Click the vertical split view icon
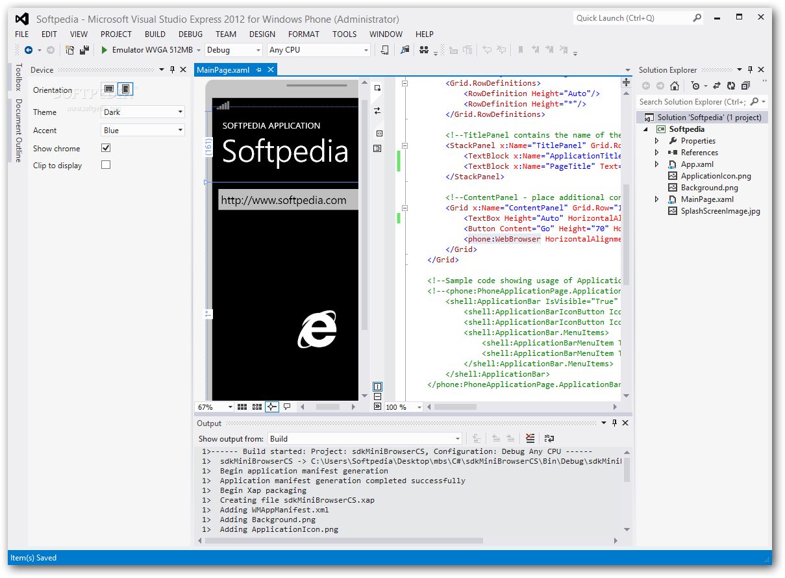The image size is (785, 578). click(x=378, y=387)
